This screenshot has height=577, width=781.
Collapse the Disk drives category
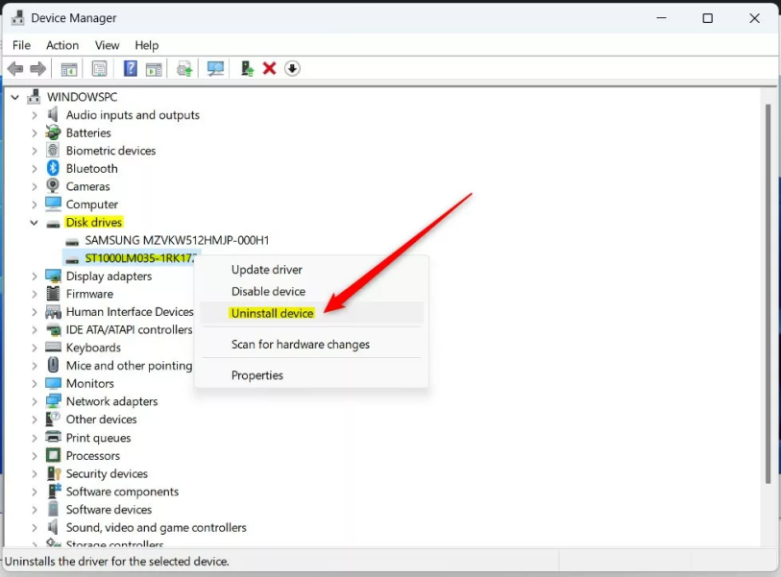[x=35, y=222]
